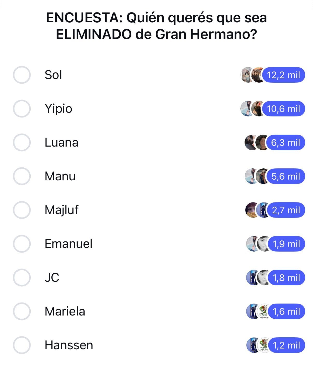Show voters via 5,6 mil badge
The image size is (313, 368).
[285, 176]
